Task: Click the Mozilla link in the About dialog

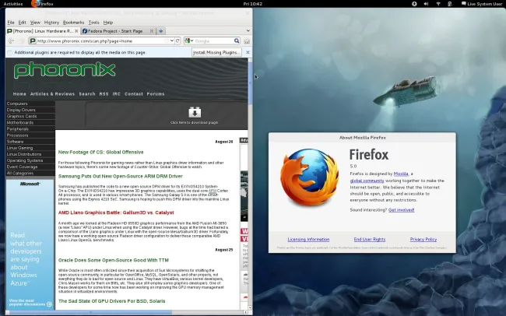Action: pos(401,174)
